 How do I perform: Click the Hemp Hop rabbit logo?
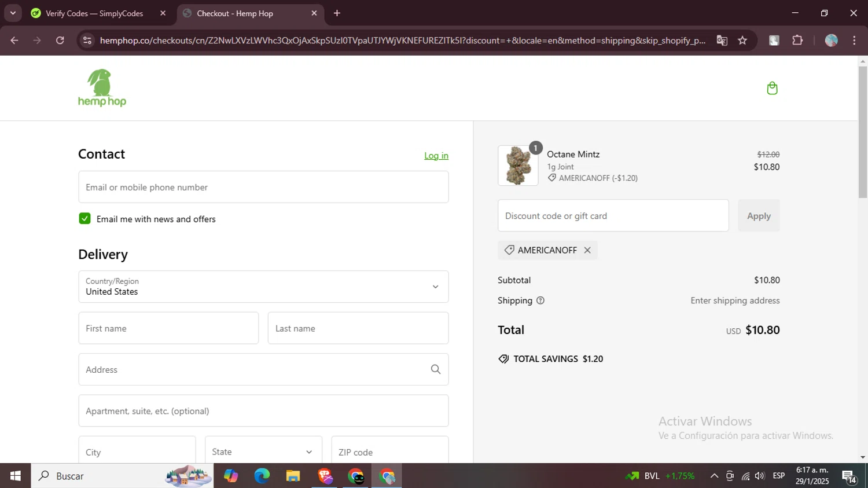(x=102, y=88)
